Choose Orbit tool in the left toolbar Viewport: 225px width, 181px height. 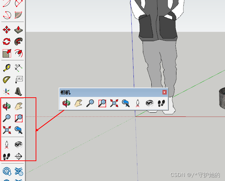click(7, 106)
